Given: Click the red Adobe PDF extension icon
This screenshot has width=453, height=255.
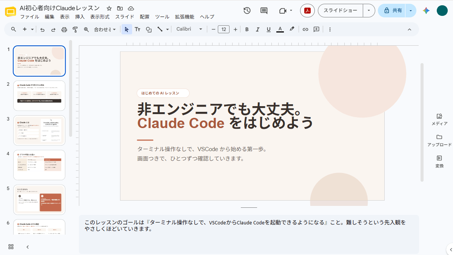Looking at the screenshot, I should click(x=307, y=11).
